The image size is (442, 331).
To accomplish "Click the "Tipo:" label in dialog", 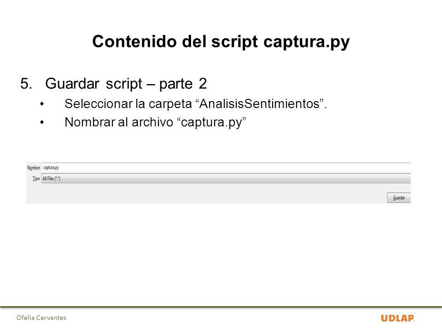I will click(x=36, y=178).
